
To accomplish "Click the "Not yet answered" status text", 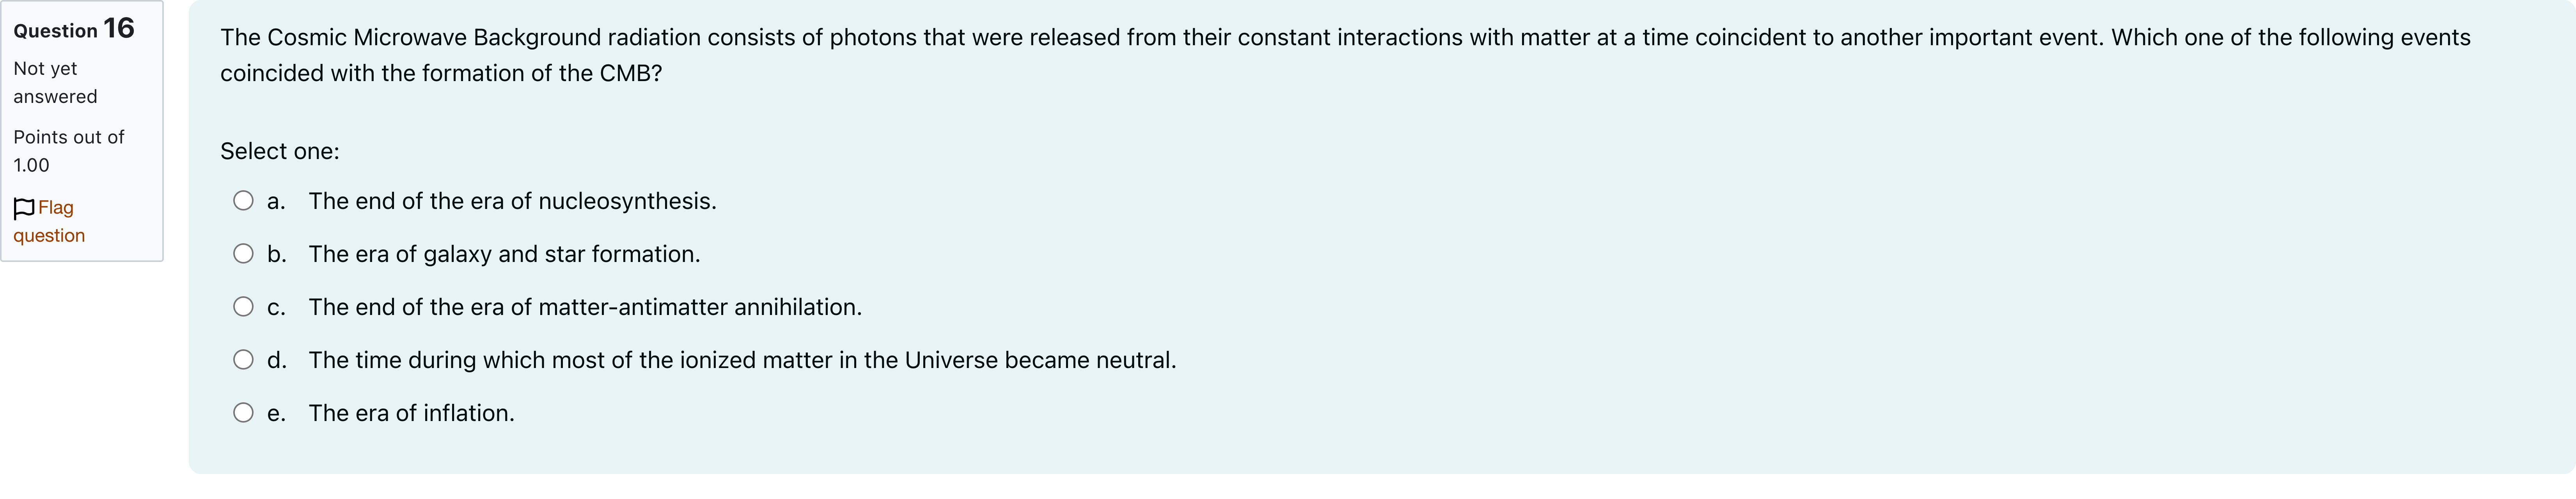I will [55, 82].
